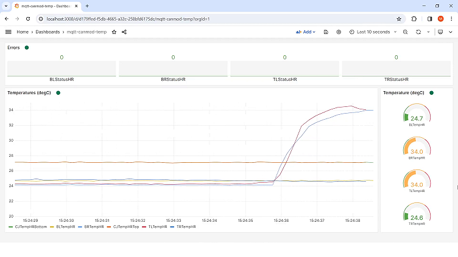
Task: Open the tab search dropdown arrow
Action: [6, 6]
